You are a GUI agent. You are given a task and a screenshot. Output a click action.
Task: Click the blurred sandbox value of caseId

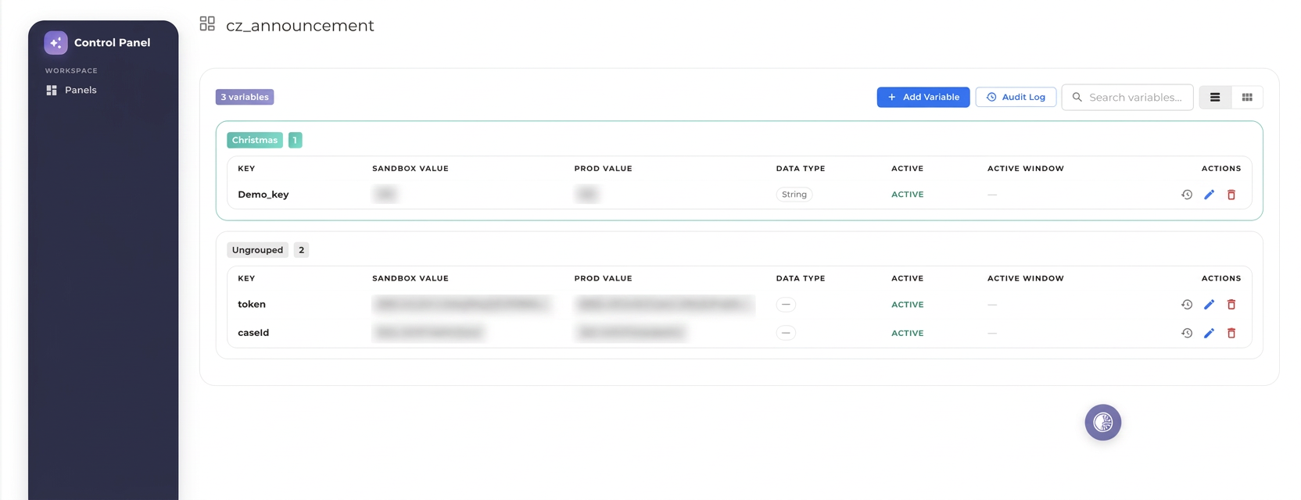point(428,333)
